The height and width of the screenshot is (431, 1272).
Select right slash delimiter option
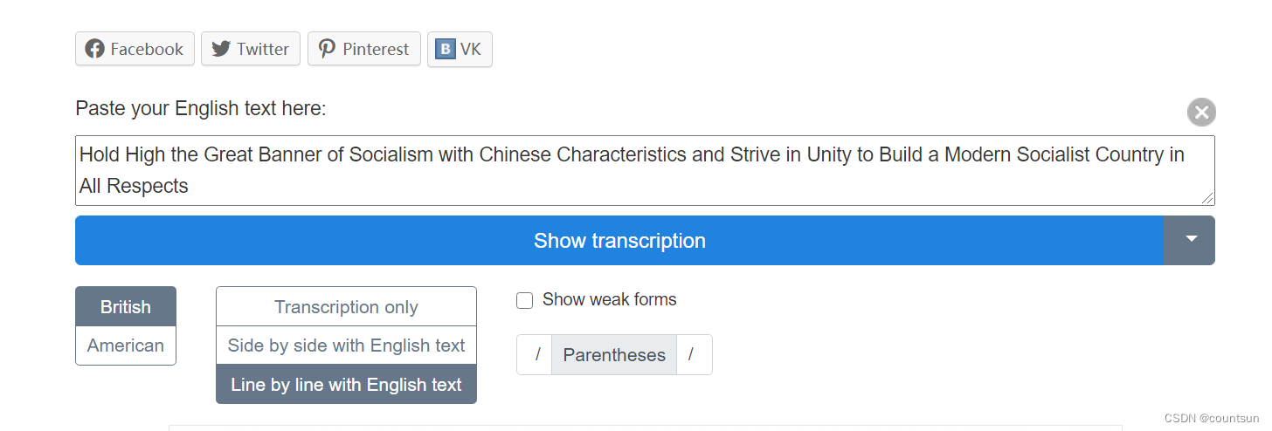691,355
